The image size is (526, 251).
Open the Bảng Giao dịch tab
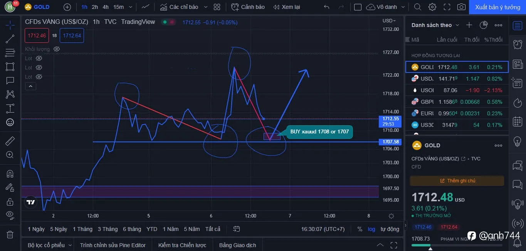pyautogui.click(x=237, y=245)
